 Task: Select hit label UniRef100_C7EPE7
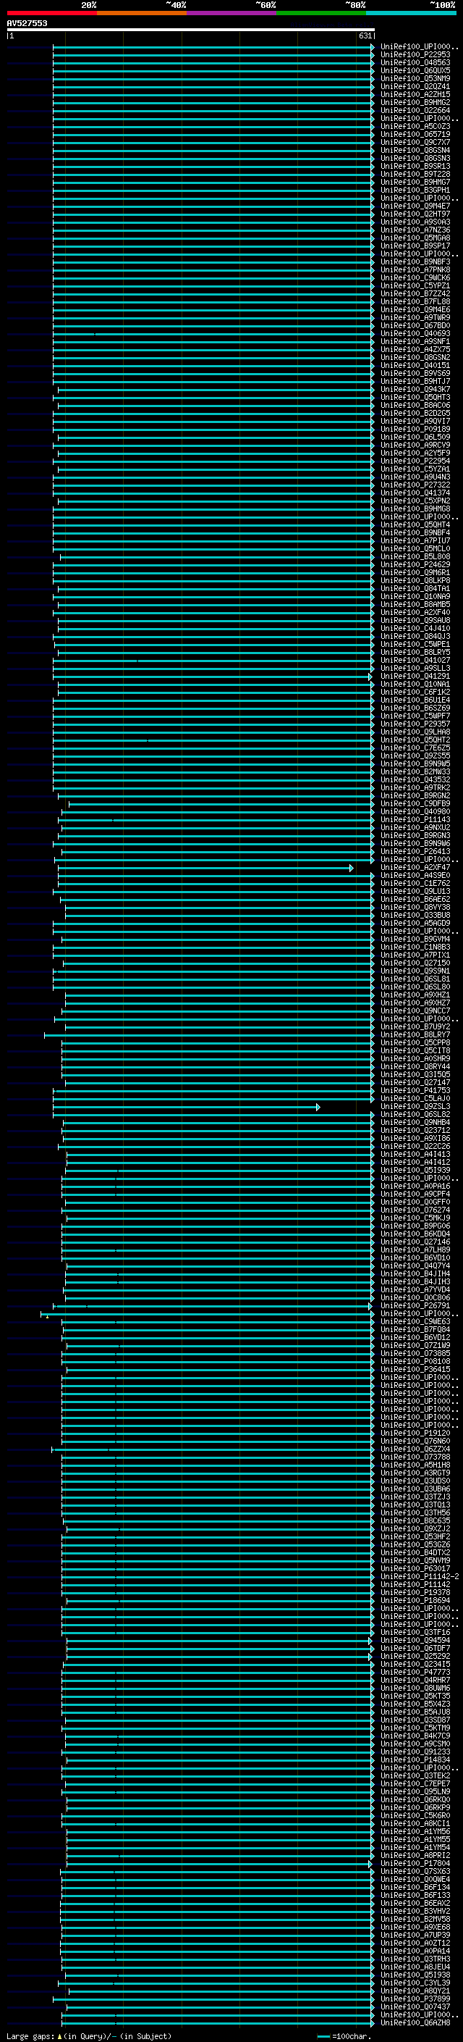pos(415,1783)
